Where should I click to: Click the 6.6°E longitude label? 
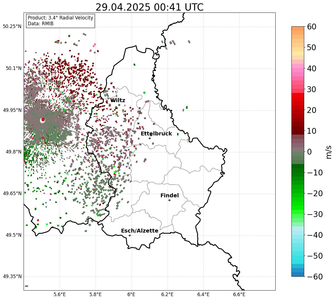coord(239,295)
